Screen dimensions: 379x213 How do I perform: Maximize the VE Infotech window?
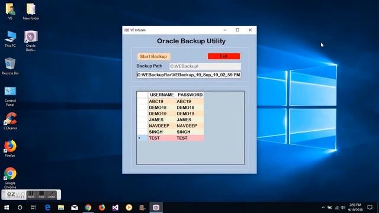point(237,30)
